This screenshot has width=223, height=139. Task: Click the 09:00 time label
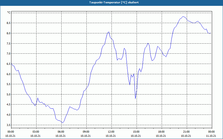(86, 132)
